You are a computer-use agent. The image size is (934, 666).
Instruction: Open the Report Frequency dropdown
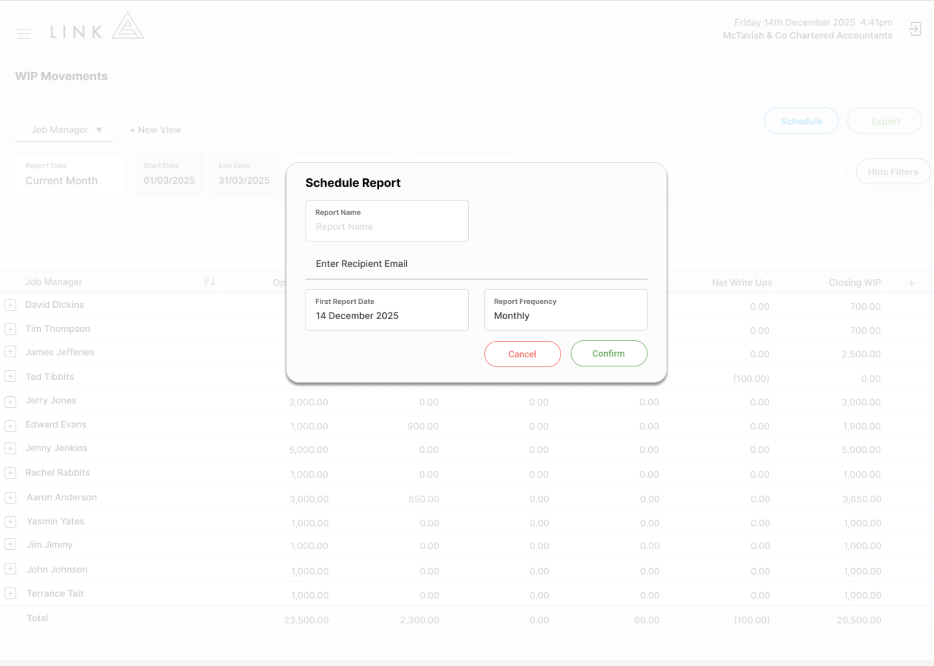(x=566, y=310)
